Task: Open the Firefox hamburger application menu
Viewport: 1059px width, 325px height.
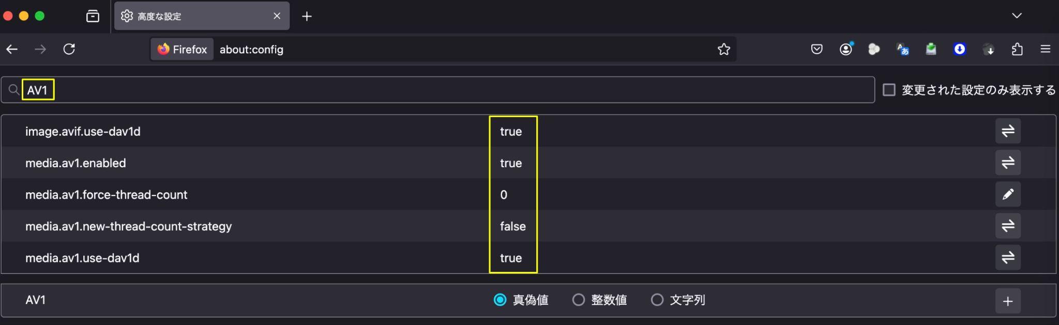Action: point(1045,49)
